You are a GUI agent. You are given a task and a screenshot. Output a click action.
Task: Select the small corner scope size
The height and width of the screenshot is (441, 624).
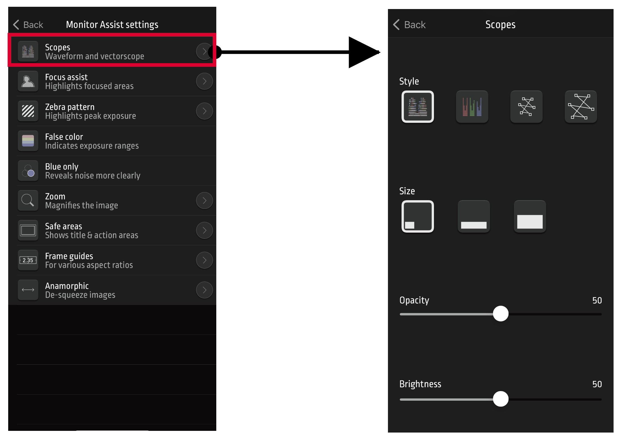tap(418, 216)
